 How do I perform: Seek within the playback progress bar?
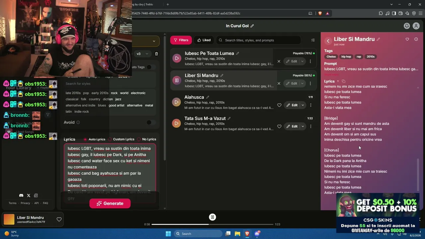point(212,224)
